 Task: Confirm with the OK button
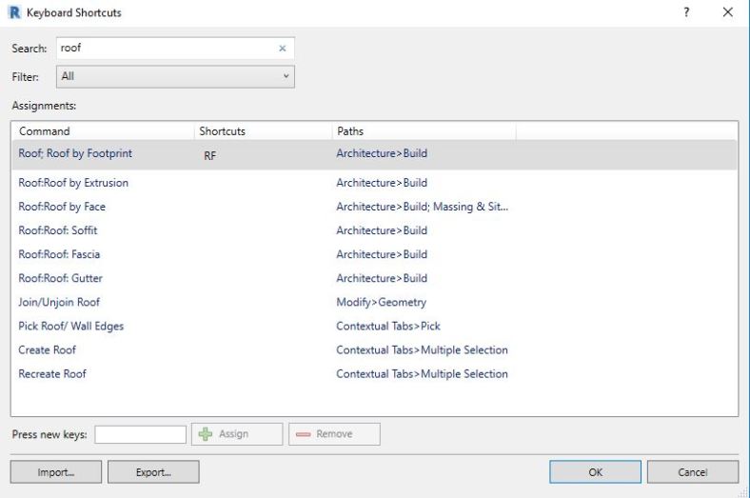[x=595, y=471]
